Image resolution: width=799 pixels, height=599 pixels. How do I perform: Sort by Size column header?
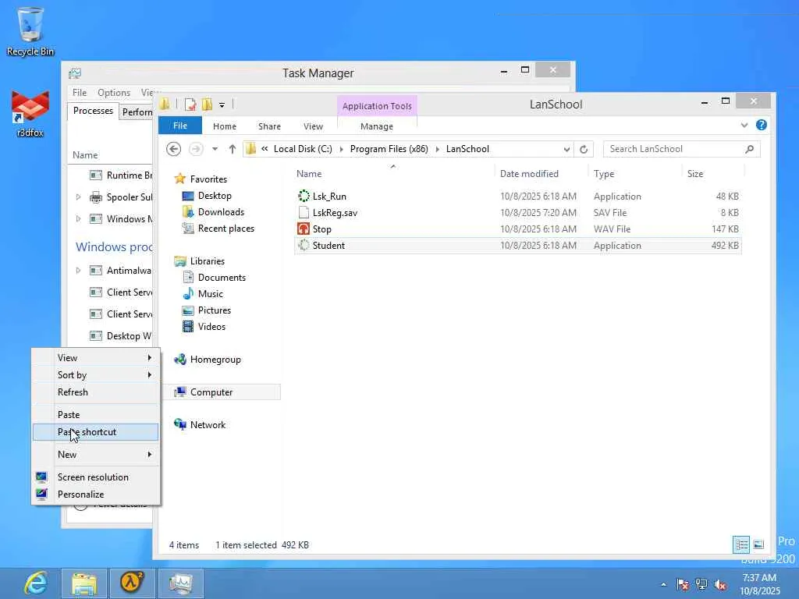pos(713,174)
